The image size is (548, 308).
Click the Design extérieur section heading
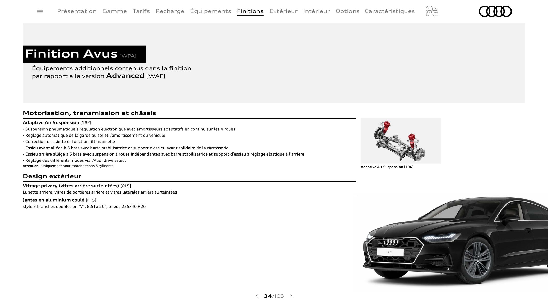52,176
